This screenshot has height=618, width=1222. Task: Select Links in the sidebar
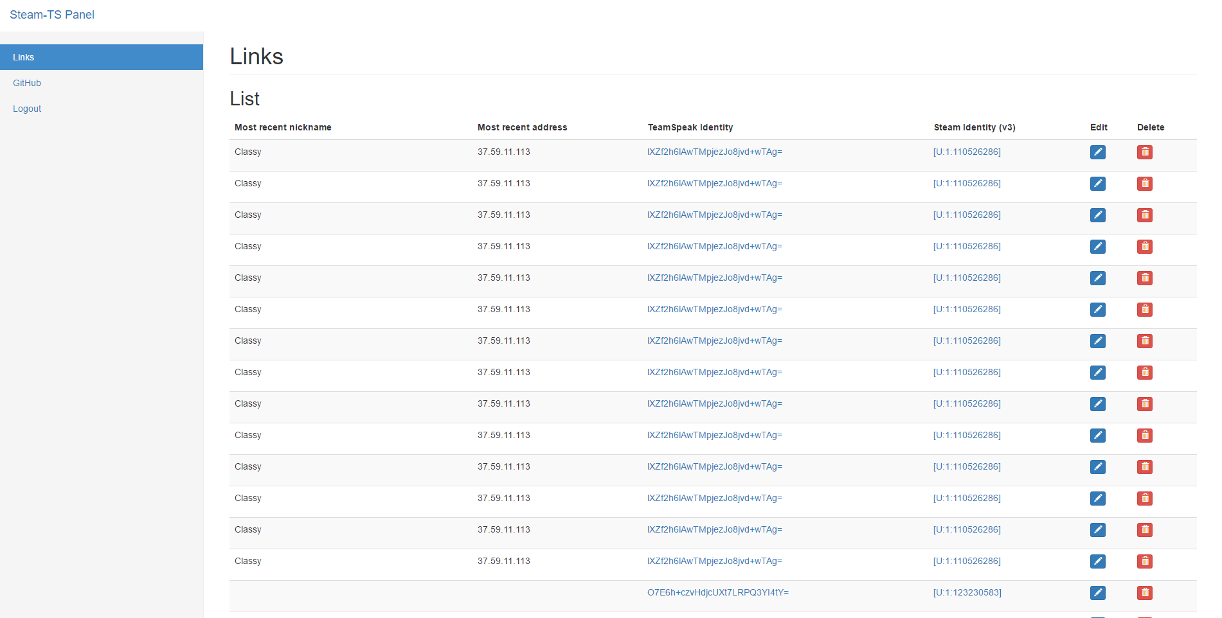(102, 57)
